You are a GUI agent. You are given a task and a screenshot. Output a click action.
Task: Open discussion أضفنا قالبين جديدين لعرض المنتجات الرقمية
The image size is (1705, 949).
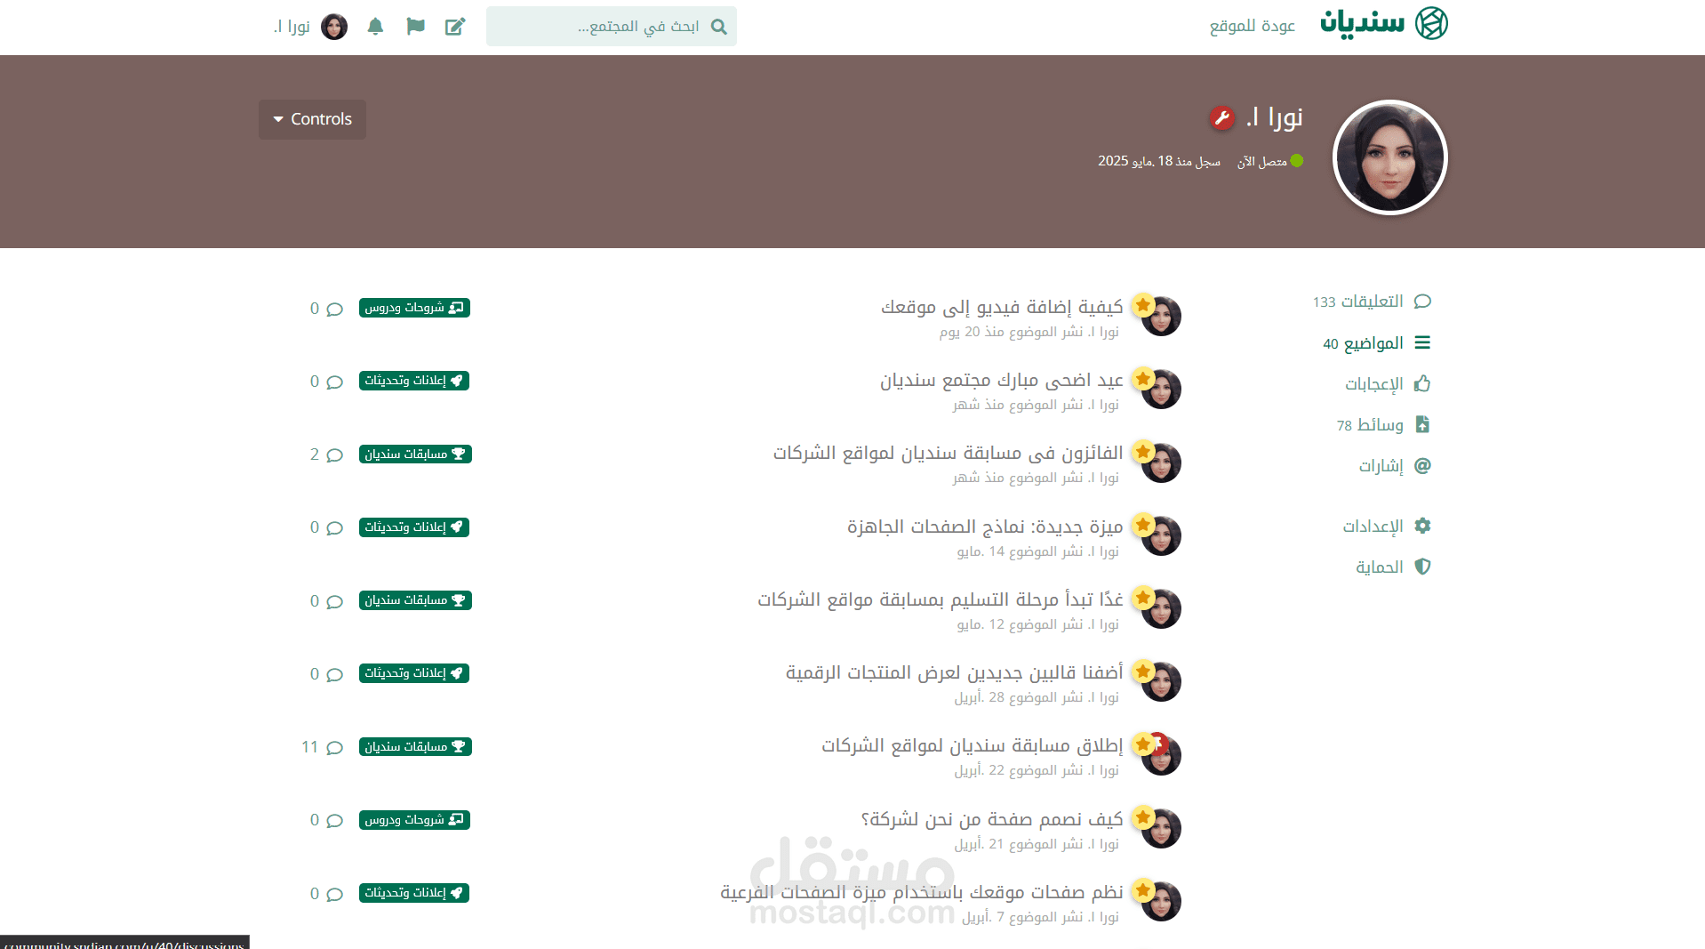(954, 673)
